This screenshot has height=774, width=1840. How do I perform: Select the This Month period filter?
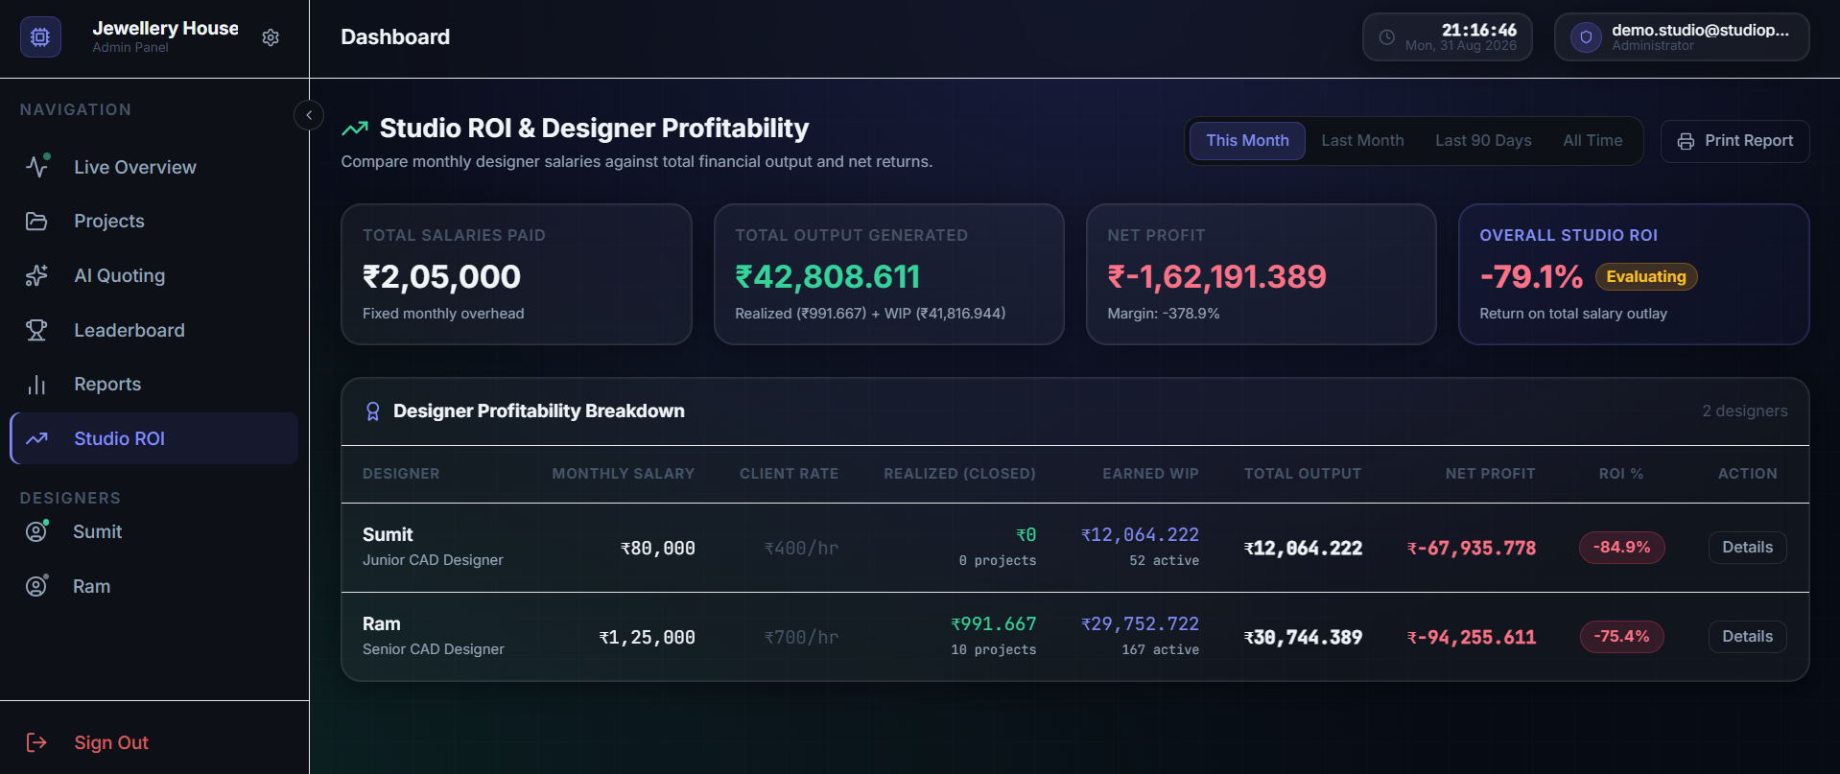coord(1247,141)
